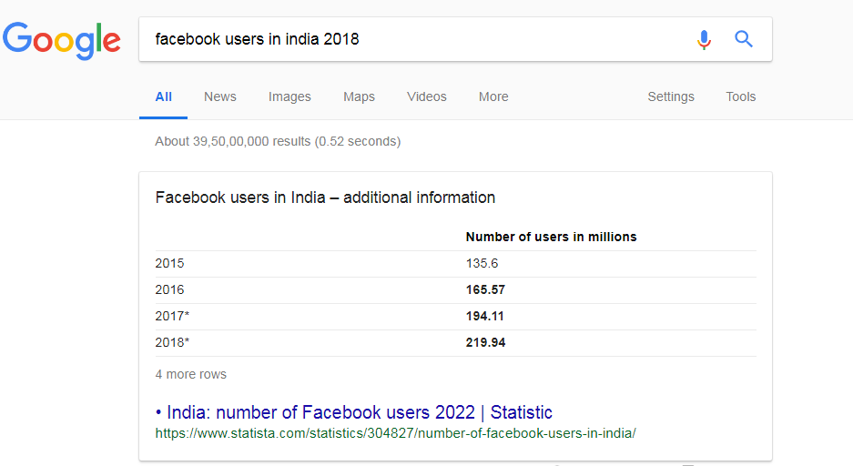Go to the Videos tab
Screen dimensions: 853x466
(x=426, y=96)
